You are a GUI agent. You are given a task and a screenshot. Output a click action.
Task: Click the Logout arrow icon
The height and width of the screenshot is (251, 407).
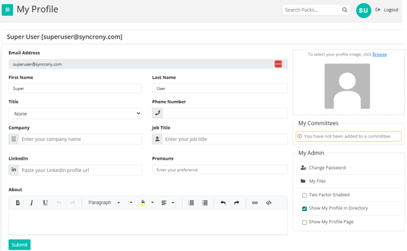(378, 10)
